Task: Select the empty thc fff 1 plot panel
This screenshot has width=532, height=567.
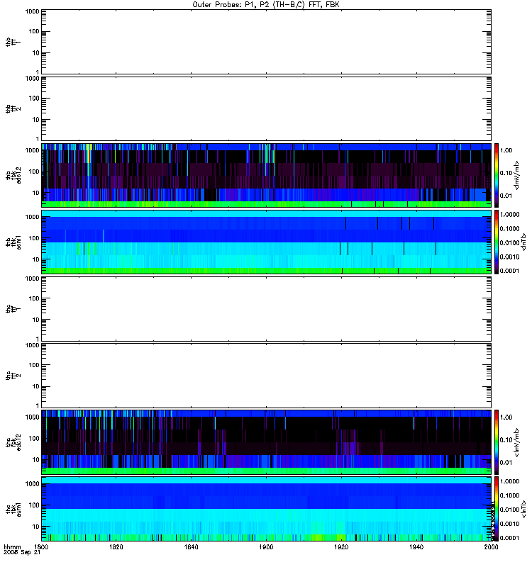Action: [x=266, y=309]
